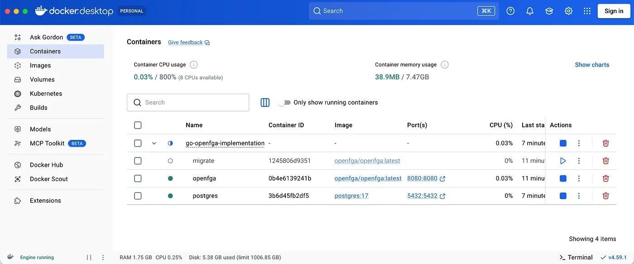
Task: Open Ask Gordon in the sidebar
Action: (55, 37)
